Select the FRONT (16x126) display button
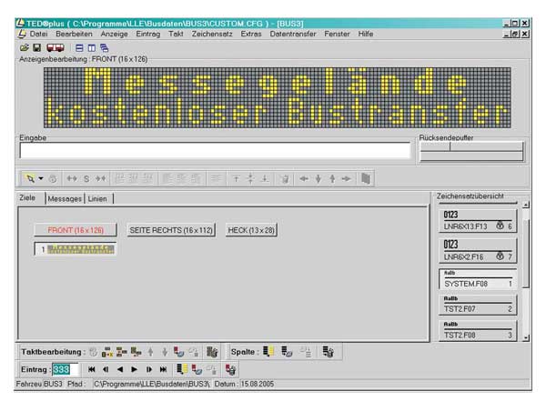The width and height of the screenshot is (546, 411). [x=76, y=230]
